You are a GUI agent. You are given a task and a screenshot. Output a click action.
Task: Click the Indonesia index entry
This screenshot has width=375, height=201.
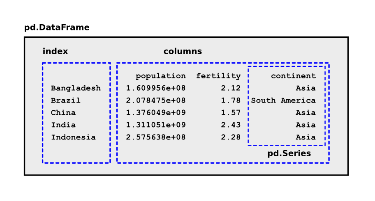coord(73,137)
